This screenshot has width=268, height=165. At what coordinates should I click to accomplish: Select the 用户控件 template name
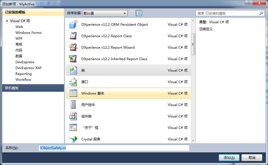click(x=88, y=105)
